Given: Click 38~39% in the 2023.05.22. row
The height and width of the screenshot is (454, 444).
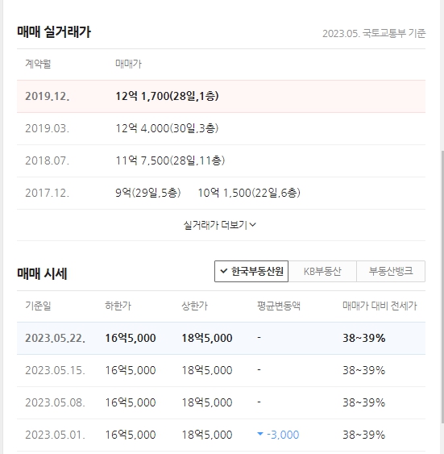Looking at the screenshot, I should (x=364, y=338).
